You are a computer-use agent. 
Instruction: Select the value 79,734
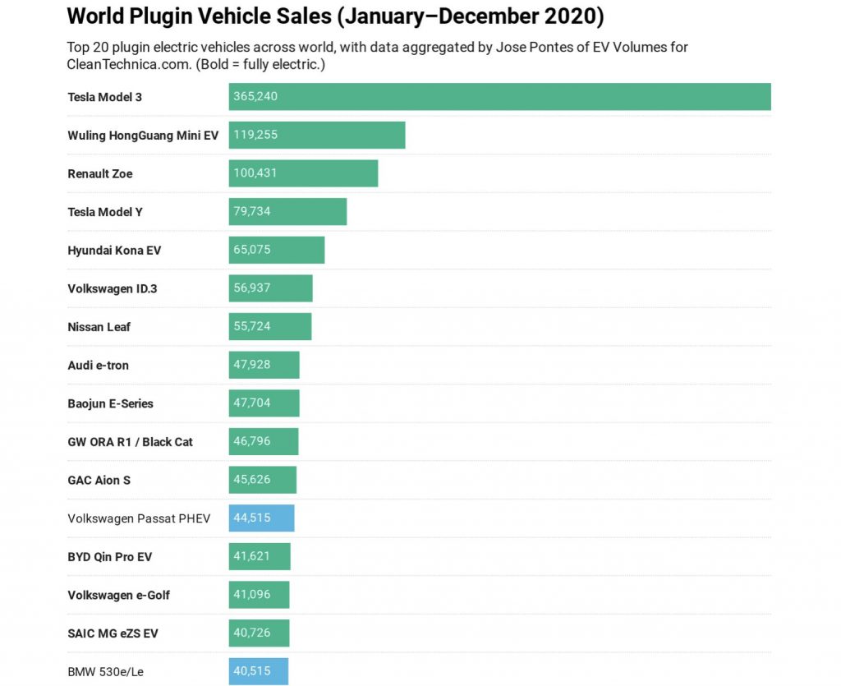251,211
